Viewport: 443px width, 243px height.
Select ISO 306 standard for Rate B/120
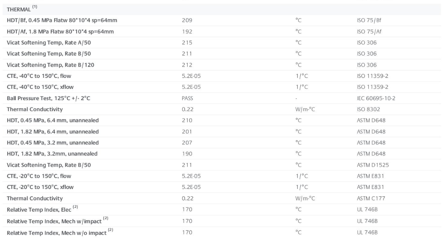tap(367, 65)
